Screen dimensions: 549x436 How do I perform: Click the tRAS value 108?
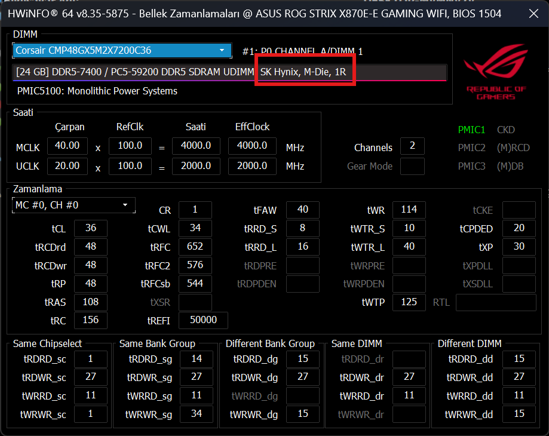coord(91,302)
